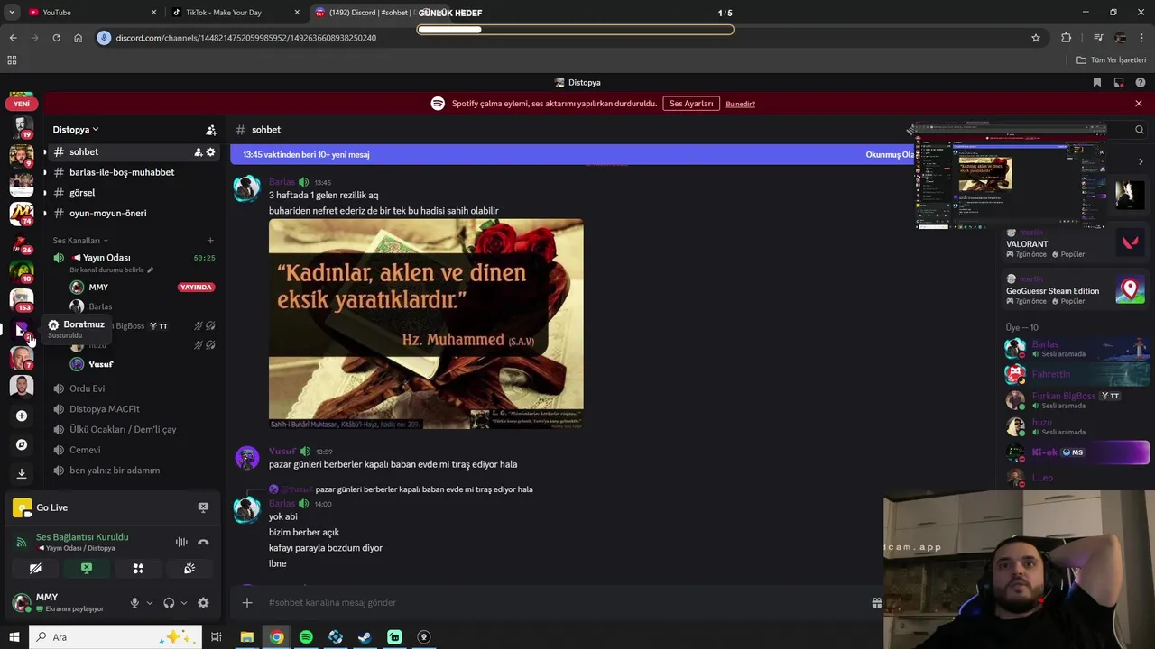
Task: Open headphone output options chevron
Action: [184, 603]
